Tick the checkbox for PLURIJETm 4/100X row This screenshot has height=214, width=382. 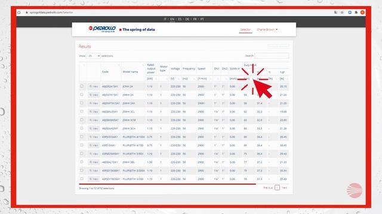pos(82,137)
